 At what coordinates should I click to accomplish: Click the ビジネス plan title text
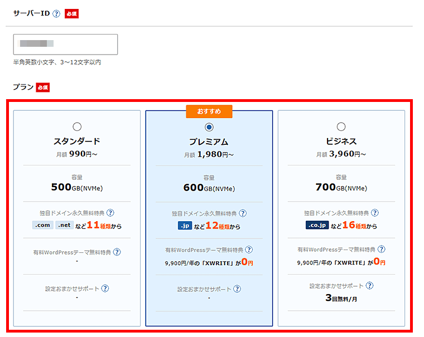coord(341,141)
